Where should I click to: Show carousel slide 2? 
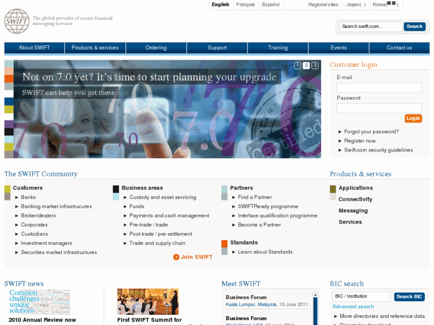click(306, 66)
